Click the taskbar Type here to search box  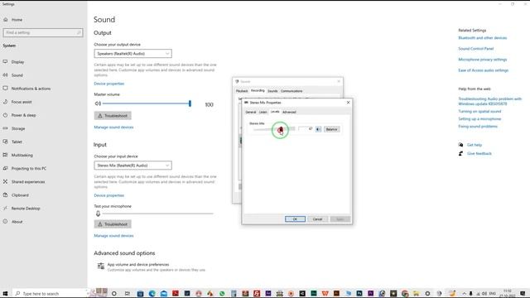coord(51,294)
